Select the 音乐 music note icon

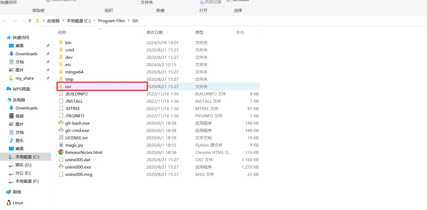coord(11,140)
